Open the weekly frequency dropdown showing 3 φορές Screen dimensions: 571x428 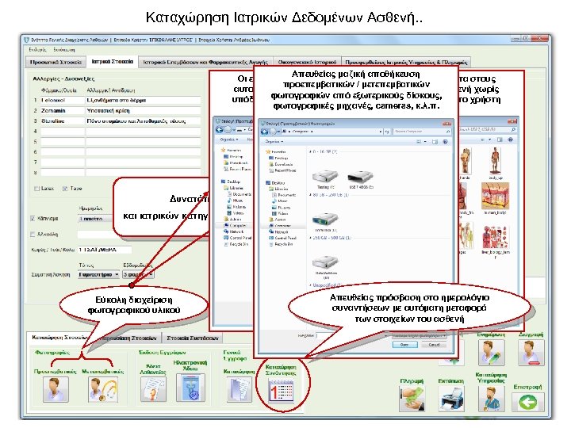pos(138,274)
